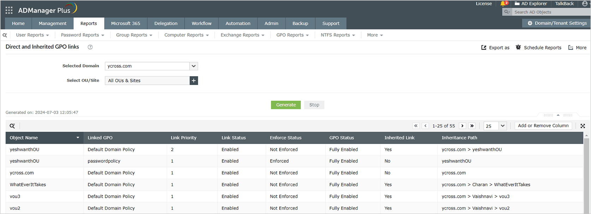
Task: Expand the Exchange Reports menu
Action: coord(243,35)
